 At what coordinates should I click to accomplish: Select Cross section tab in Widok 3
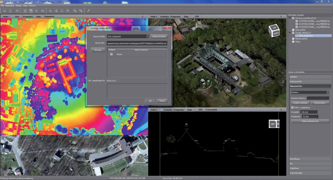coord(211,110)
